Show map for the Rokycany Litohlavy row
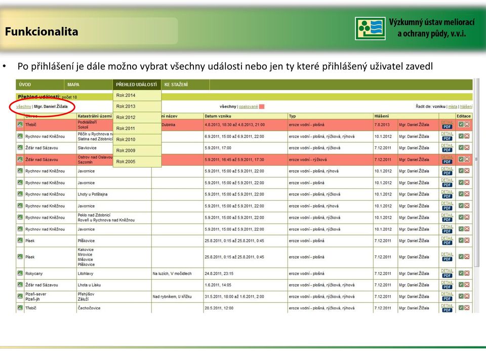 click(20, 273)
